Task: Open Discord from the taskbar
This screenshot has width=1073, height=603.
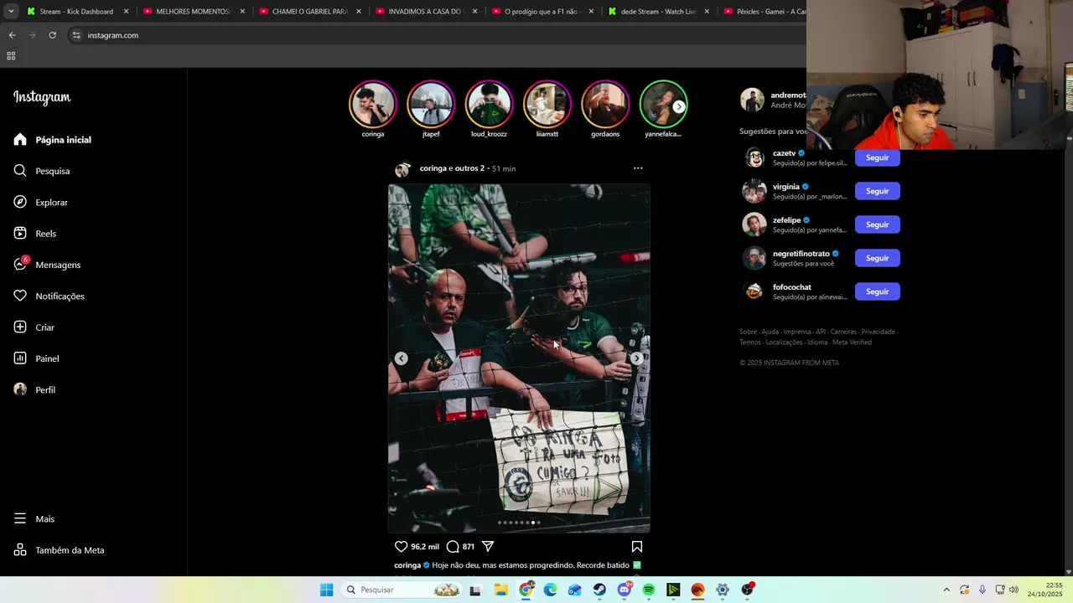Action: click(624, 590)
